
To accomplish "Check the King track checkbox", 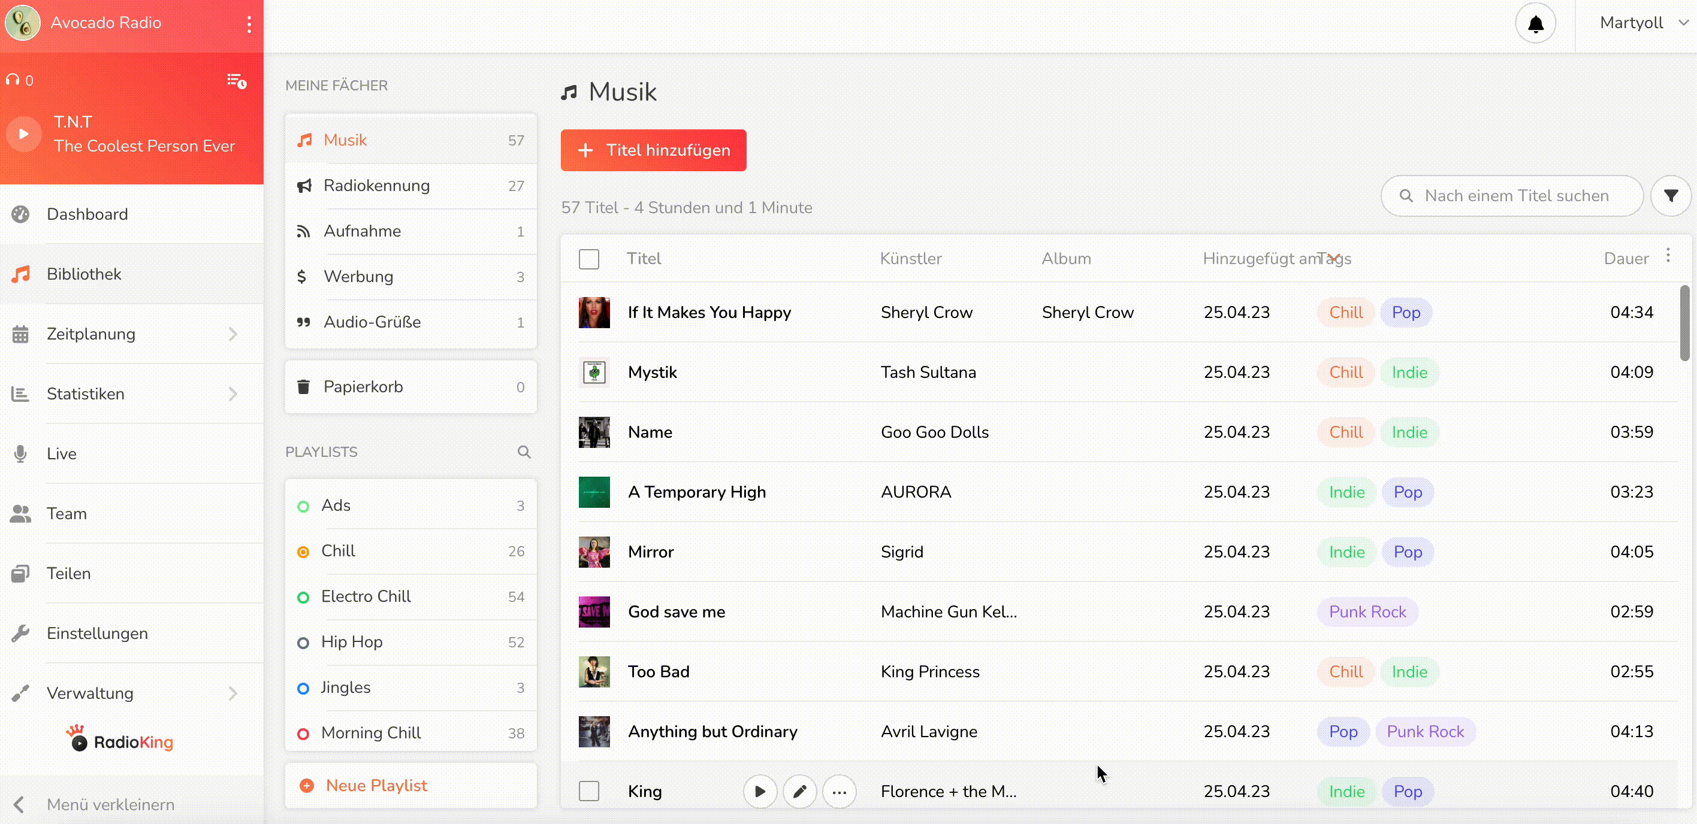I will pos(589,791).
